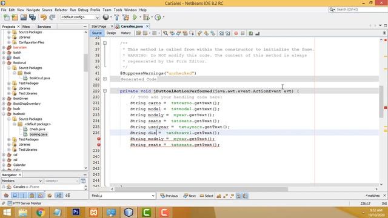Toggle Show Fields filter in Navigator
This screenshot has height=218, width=388.
point(15,196)
